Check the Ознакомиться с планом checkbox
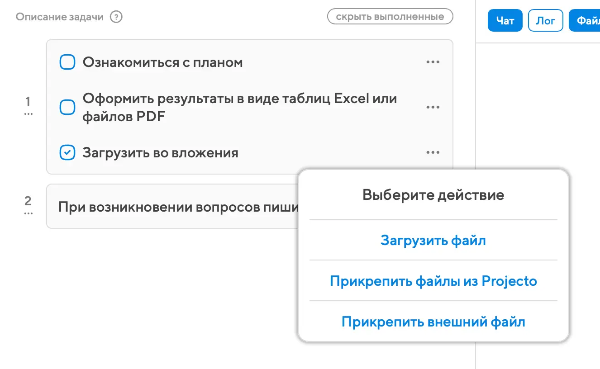Viewport: 600px width, 369px height. tap(67, 62)
